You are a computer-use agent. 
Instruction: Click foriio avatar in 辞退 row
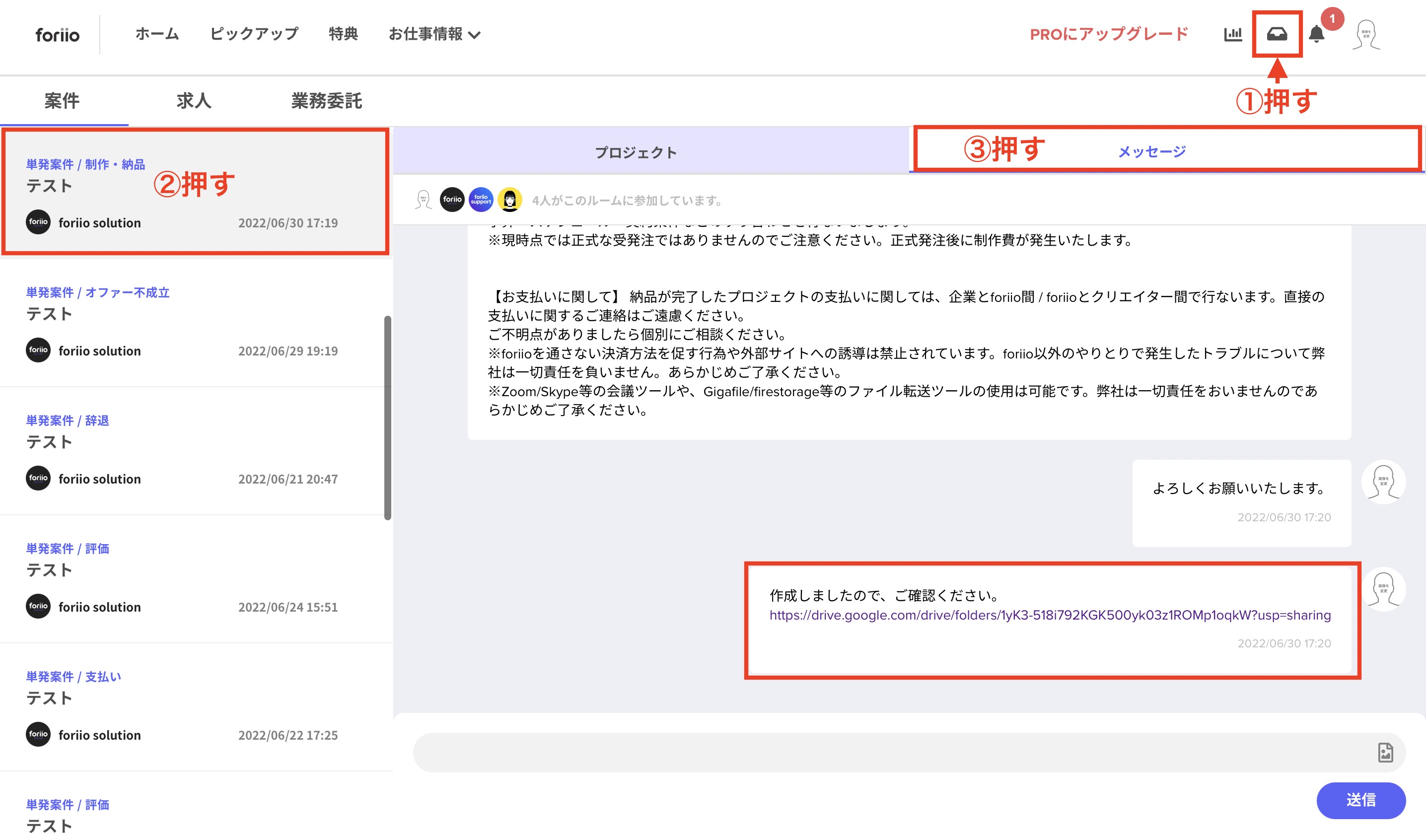click(x=38, y=478)
